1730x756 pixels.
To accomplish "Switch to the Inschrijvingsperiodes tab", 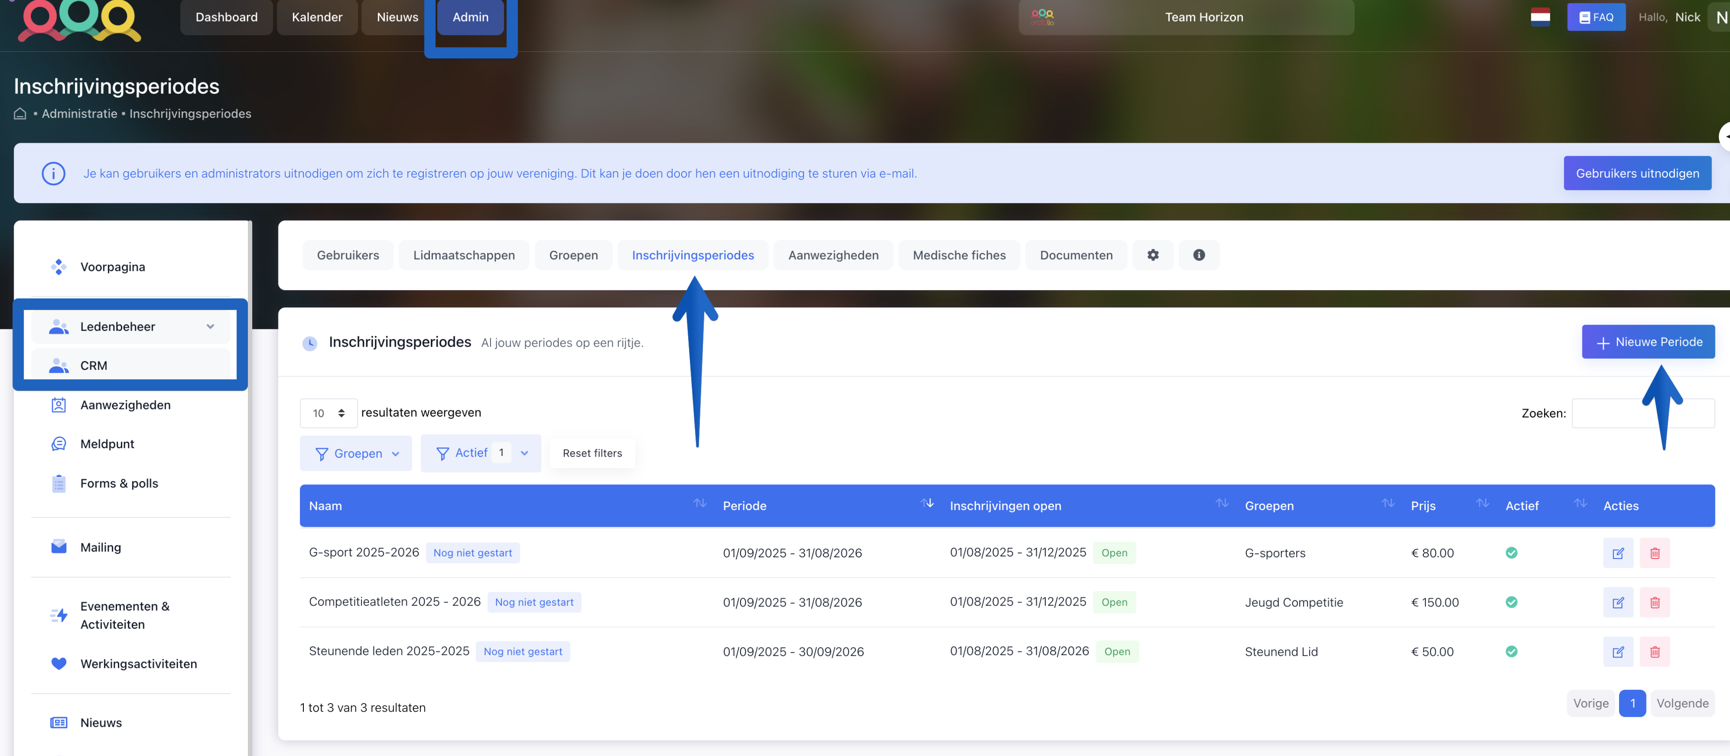I will pos(693,255).
